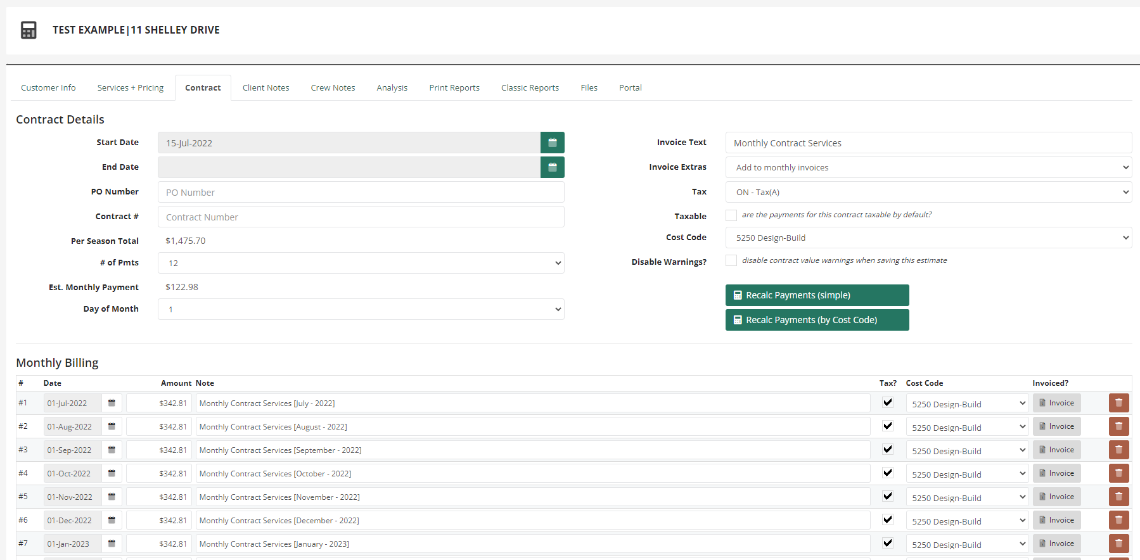
Task: Toggle Tax checkbox for payment #3
Action: click(888, 449)
